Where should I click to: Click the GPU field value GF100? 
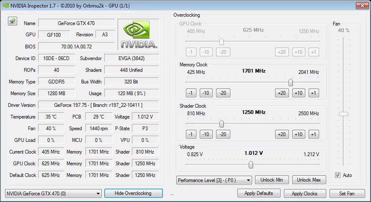click(54, 35)
